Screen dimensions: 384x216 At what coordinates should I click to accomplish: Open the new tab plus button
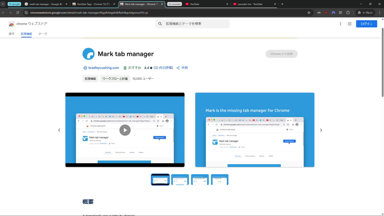click(x=282, y=4)
